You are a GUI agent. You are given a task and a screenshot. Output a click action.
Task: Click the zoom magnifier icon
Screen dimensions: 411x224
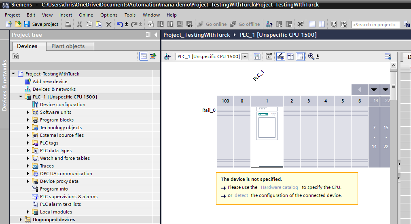[311, 57]
